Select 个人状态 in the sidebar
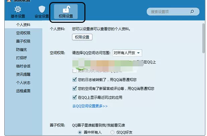Viewport: 207px width, 136px height. [23, 83]
